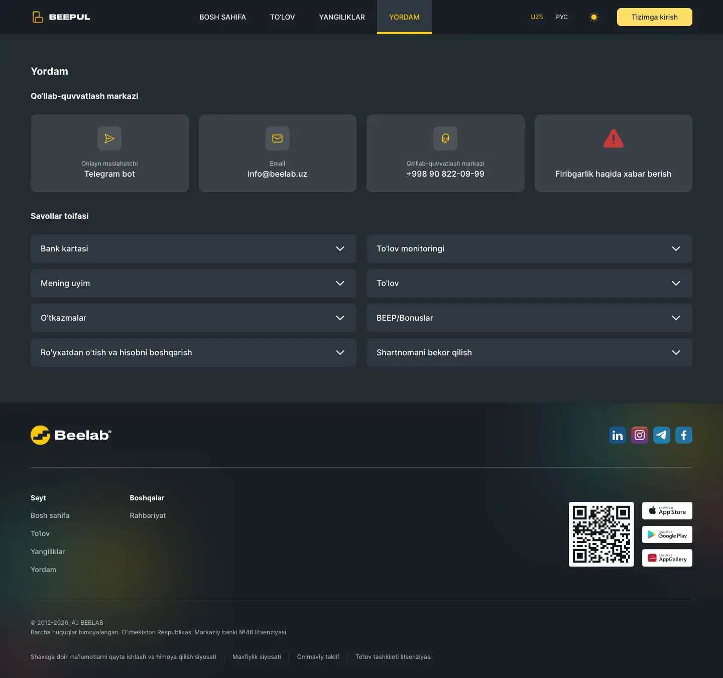Click the BEEPUL logo in the header
Image resolution: width=723 pixels, height=678 pixels.
[61, 17]
